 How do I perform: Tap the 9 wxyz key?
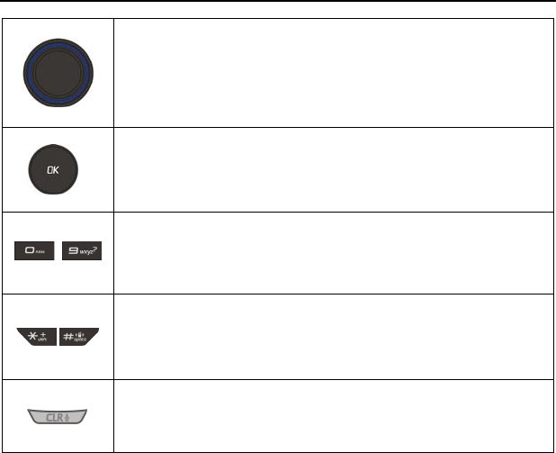coord(82,252)
